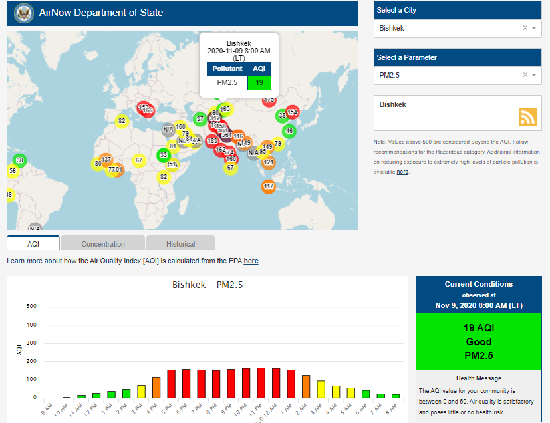Open the particle pollution info 'here' link

[x=402, y=172]
